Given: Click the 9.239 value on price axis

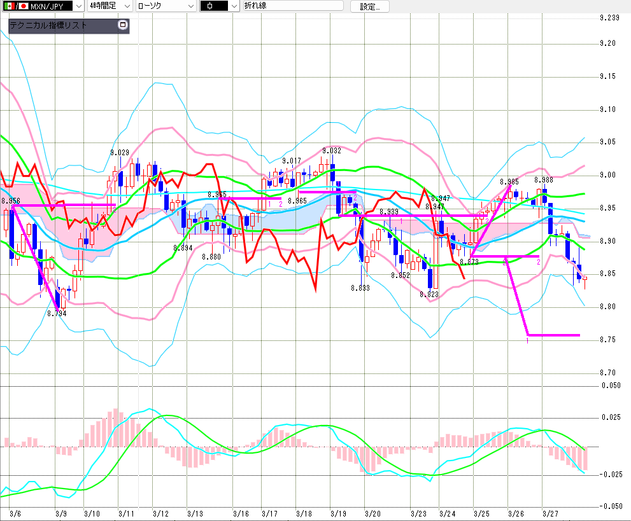Looking at the screenshot, I should 610,18.
